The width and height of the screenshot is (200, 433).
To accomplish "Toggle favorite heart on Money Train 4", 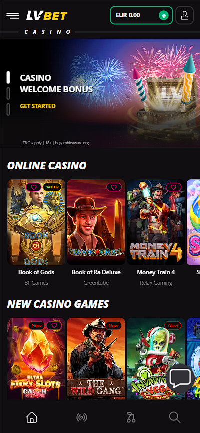I will click(x=174, y=187).
